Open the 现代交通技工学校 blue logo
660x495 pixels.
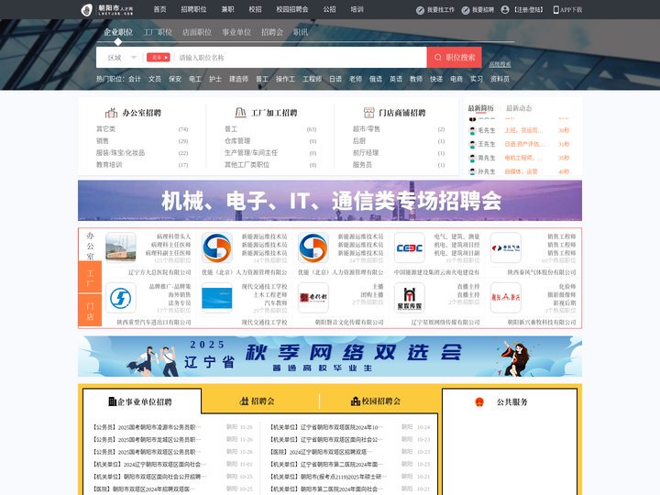(216, 298)
